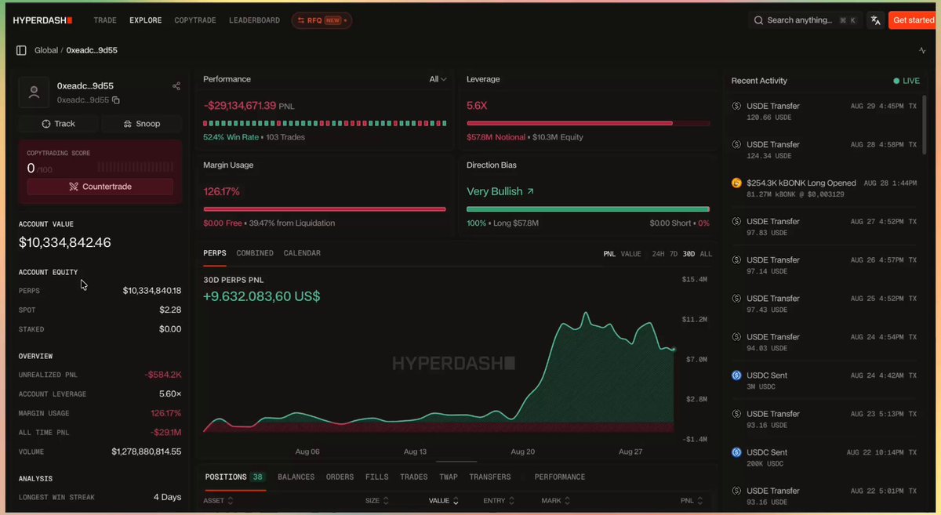Click the Countertrade button
This screenshot has height=515, width=941.
(x=100, y=187)
